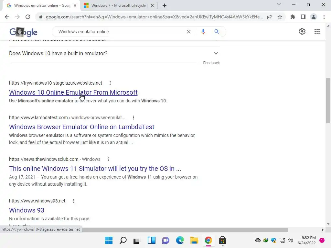Open options for lambdatest.com result
This screenshot has height=248, width=331.
(x=133, y=118)
